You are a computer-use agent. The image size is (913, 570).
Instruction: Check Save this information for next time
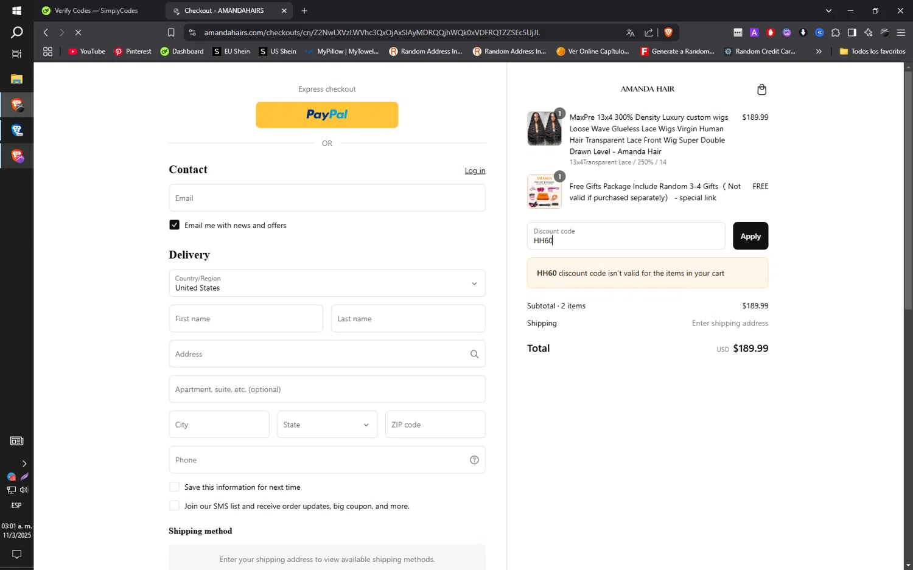point(175,487)
